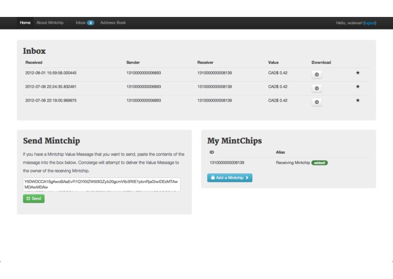This screenshot has width=393, height=279.
Task: Click the Sender column header
Action: pos(133,63)
